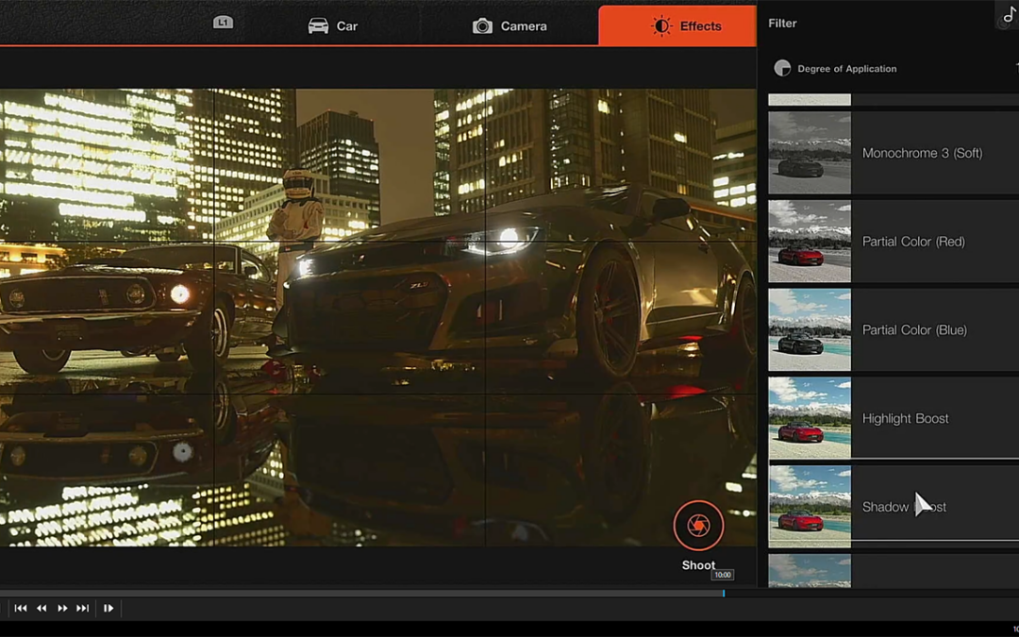Image resolution: width=1019 pixels, height=637 pixels.
Task: Click the Shadow Boost filter thumbnail
Action: click(810, 507)
